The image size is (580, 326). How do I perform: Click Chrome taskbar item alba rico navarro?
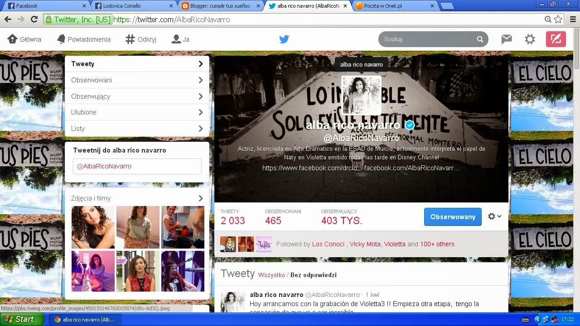[85, 319]
